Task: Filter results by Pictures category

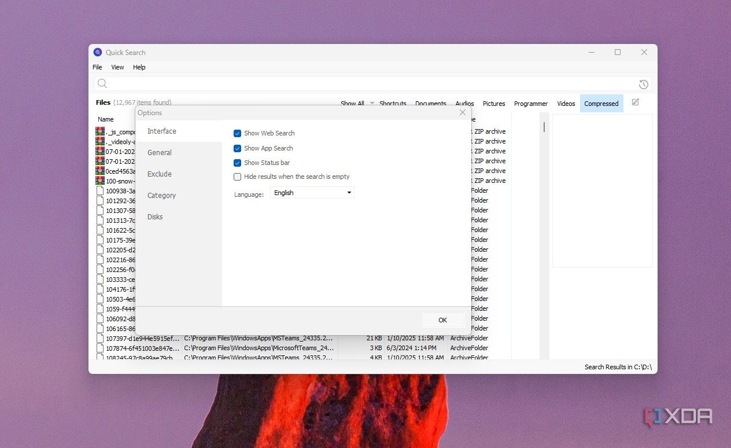Action: (x=494, y=104)
